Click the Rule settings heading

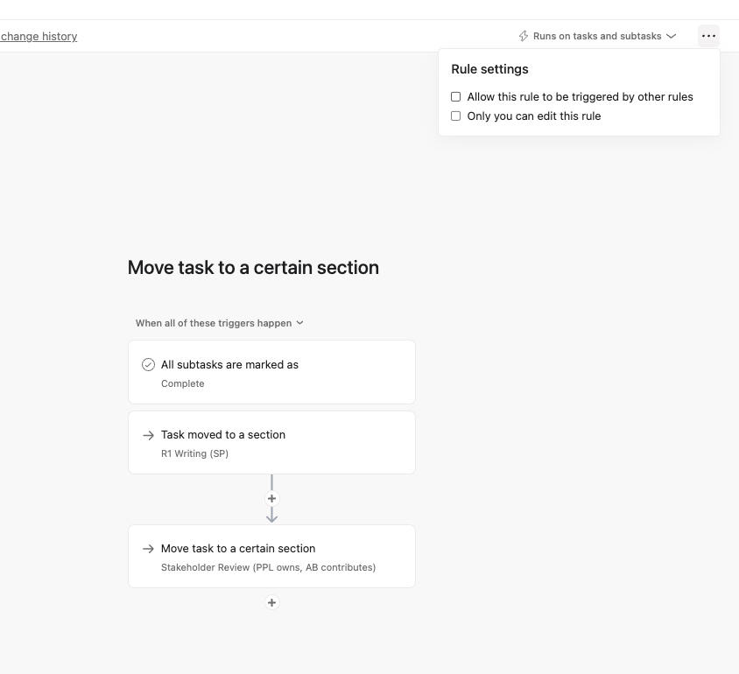[489, 69]
